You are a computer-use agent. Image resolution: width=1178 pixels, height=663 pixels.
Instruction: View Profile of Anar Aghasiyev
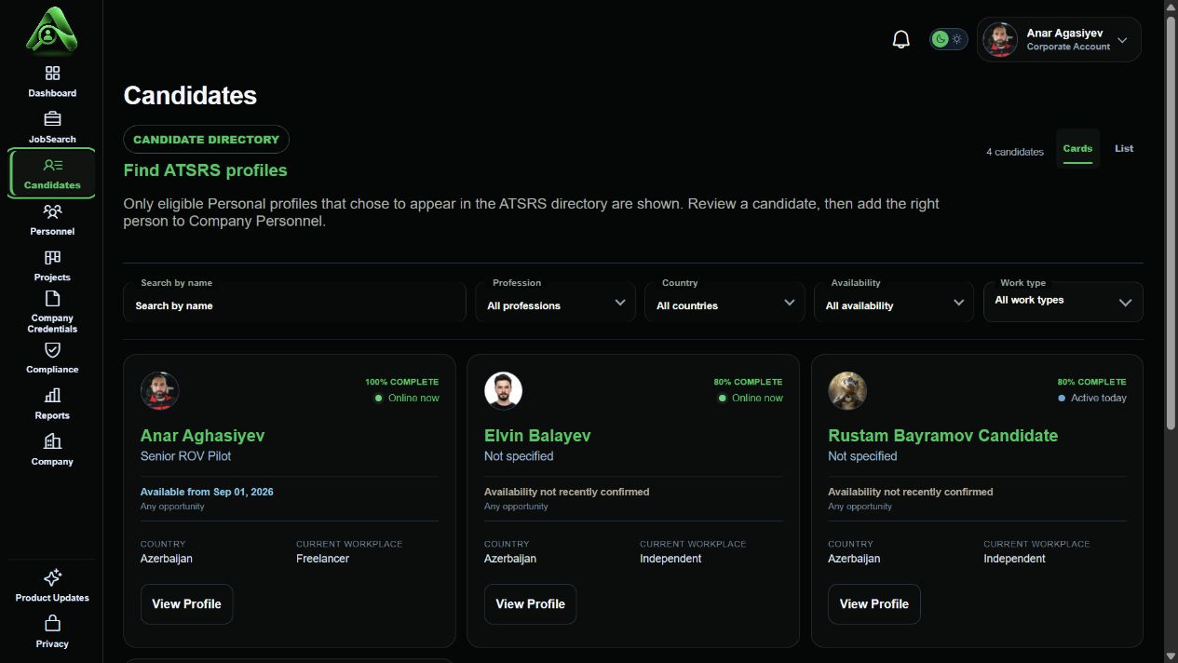click(186, 603)
